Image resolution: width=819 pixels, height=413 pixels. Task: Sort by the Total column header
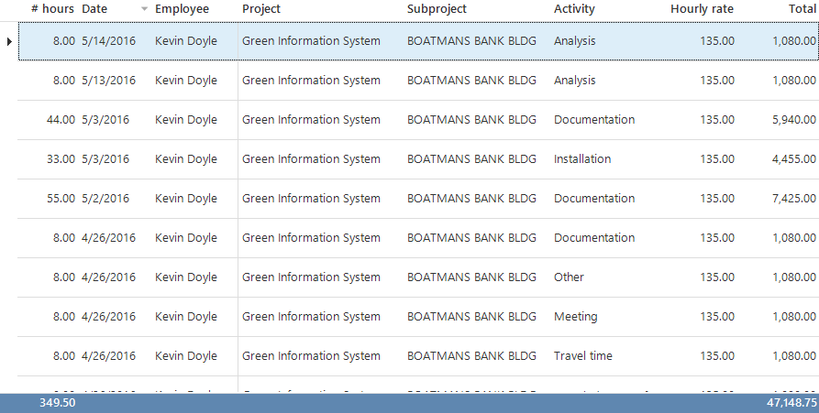click(802, 9)
